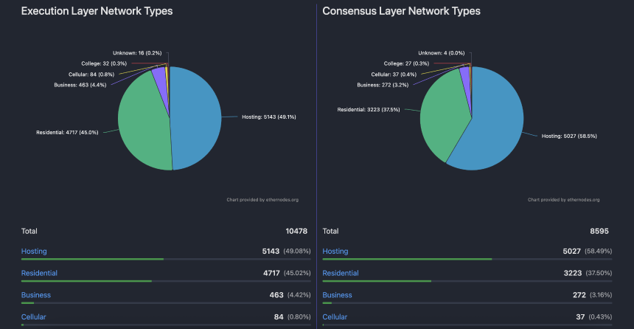Open the Hosting link under Consensus Layer total

(x=335, y=252)
